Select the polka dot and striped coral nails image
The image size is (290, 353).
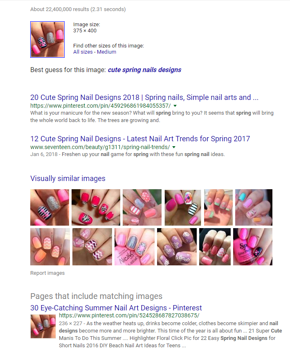click(x=142, y=207)
